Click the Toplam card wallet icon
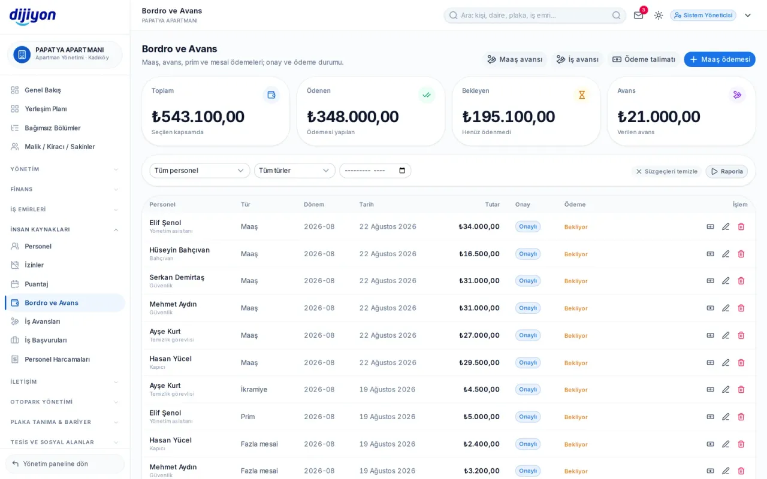 [x=271, y=95]
